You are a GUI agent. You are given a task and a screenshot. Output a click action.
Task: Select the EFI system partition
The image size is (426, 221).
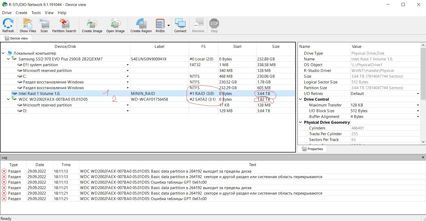click(x=40, y=65)
